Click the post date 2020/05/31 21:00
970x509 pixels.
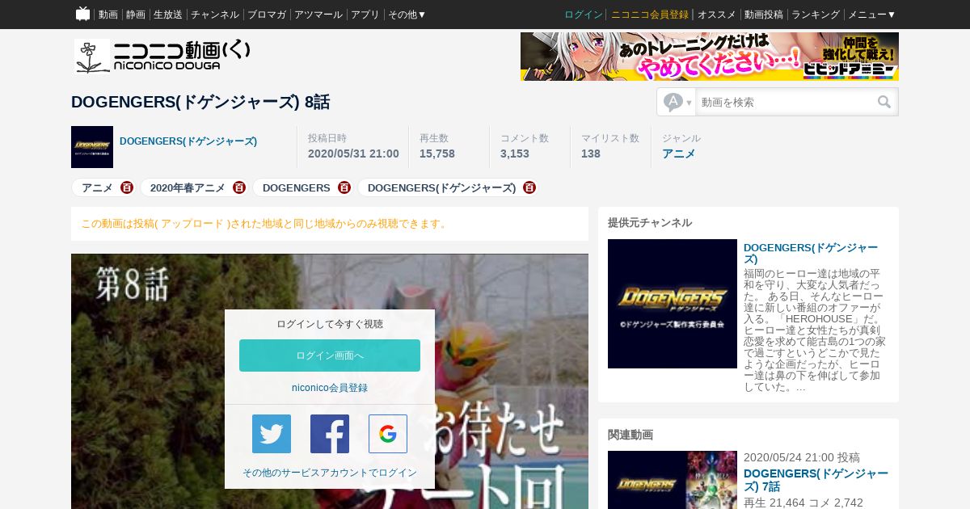tap(353, 154)
